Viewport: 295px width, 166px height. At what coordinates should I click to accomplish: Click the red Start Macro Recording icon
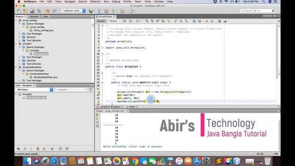coord(207,21)
